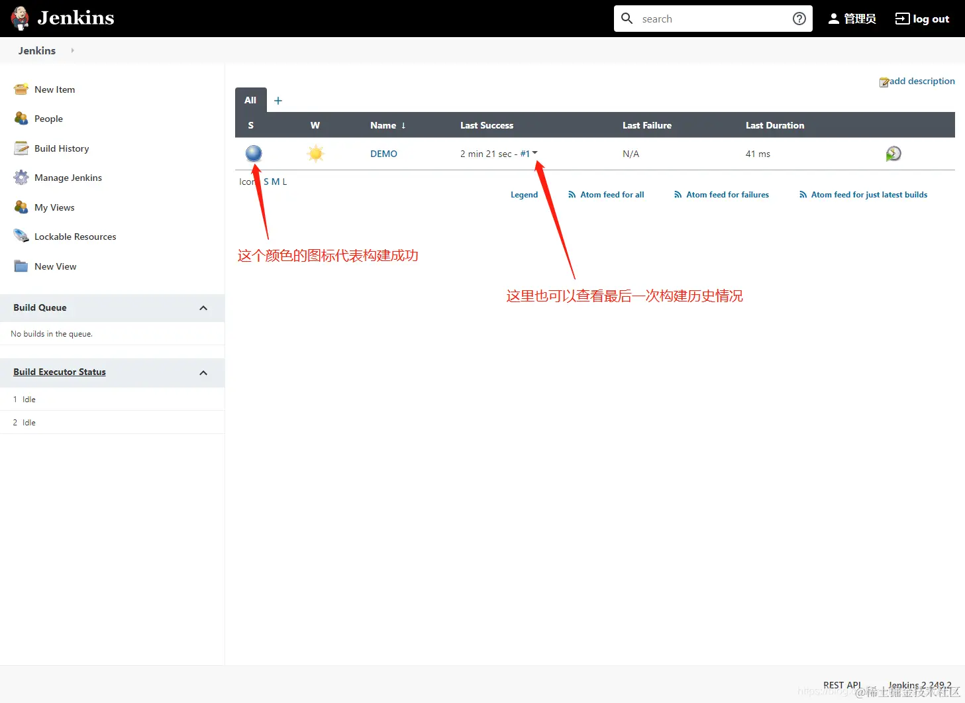Screen dimensions: 965x703
Task: Sort by the Last Success column header
Action: click(x=487, y=125)
